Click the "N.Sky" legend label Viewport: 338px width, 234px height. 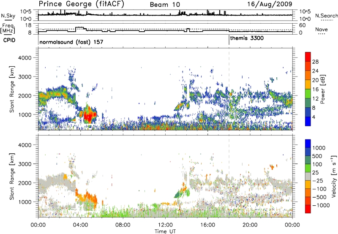(8, 16)
